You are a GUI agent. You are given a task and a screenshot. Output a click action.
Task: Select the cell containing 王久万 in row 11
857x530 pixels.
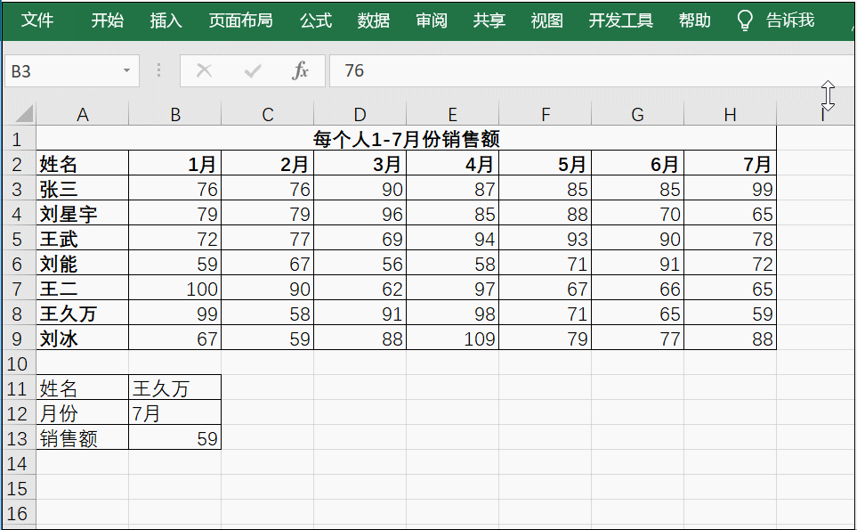[x=174, y=387]
